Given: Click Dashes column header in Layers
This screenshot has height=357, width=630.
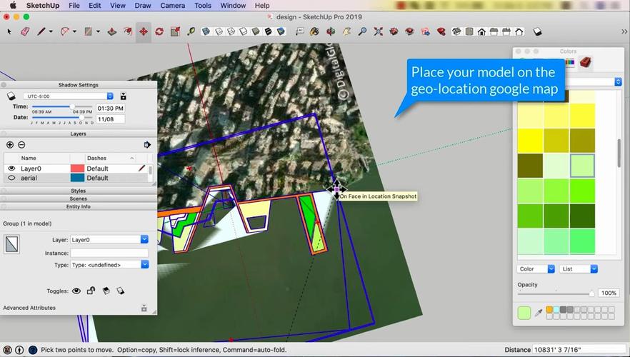Looking at the screenshot, I should pyautogui.click(x=96, y=159).
